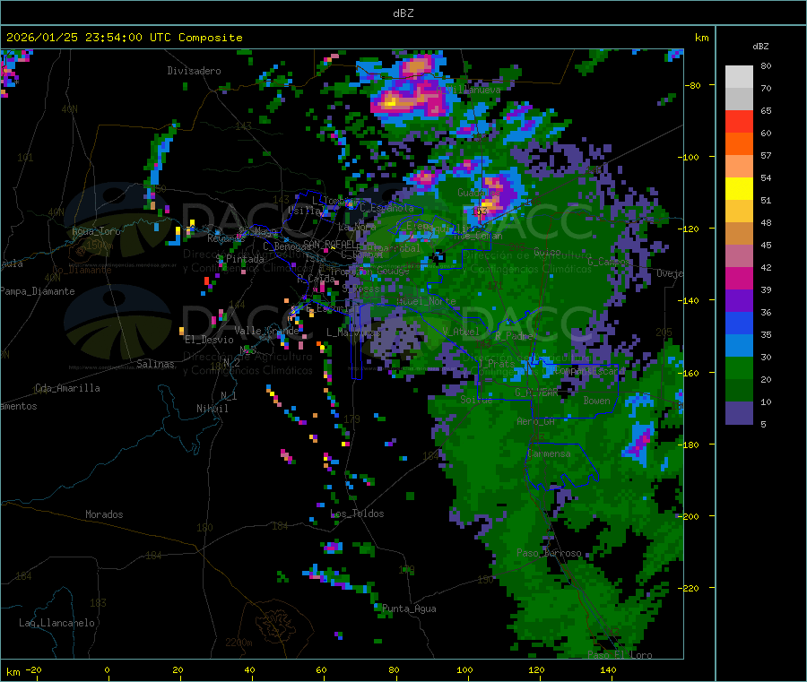Select the Paso_Barroso label
The image size is (807, 682).
tap(549, 553)
